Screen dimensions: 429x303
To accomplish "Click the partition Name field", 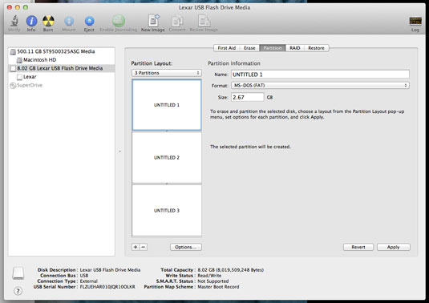I will pyautogui.click(x=320, y=75).
